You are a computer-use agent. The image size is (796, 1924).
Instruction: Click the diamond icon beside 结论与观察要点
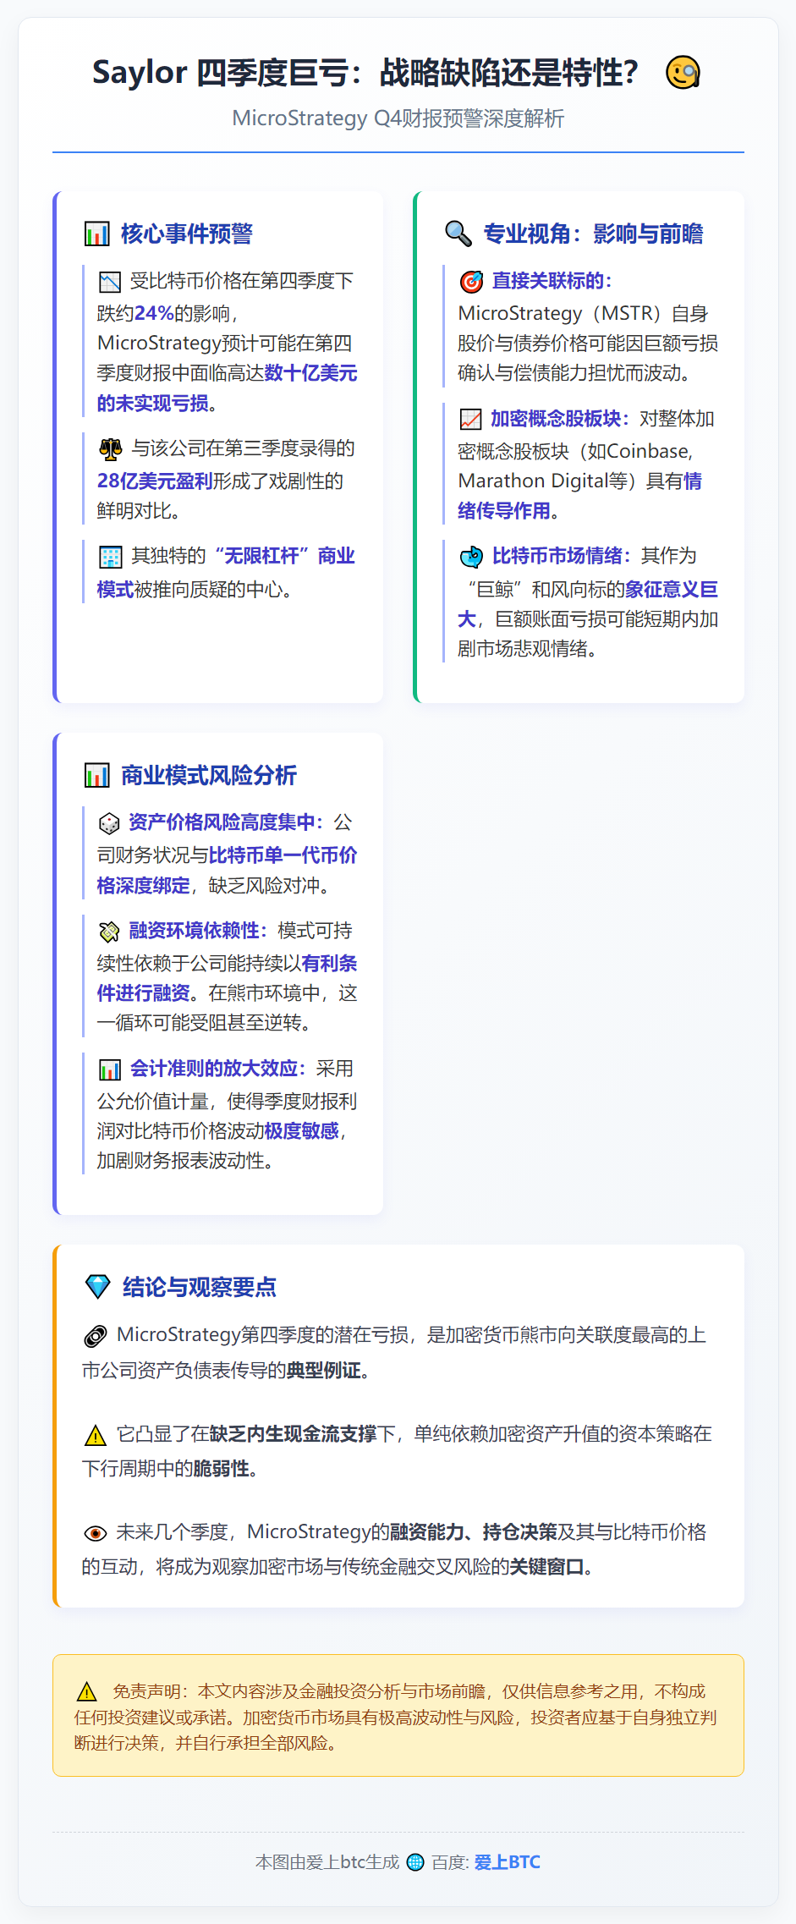point(98,1287)
